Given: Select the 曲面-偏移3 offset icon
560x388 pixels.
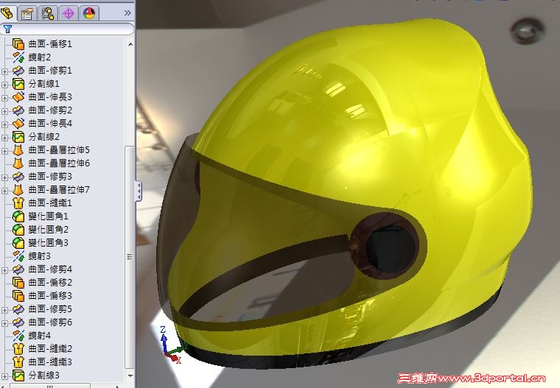Looking at the screenshot, I should point(18,296).
